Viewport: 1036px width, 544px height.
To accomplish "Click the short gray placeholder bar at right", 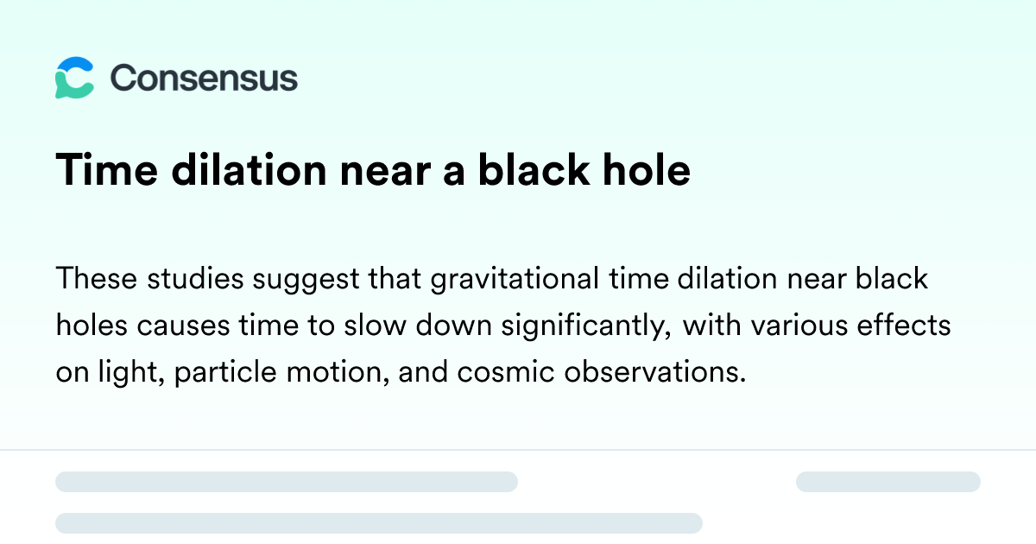I will pos(888,482).
